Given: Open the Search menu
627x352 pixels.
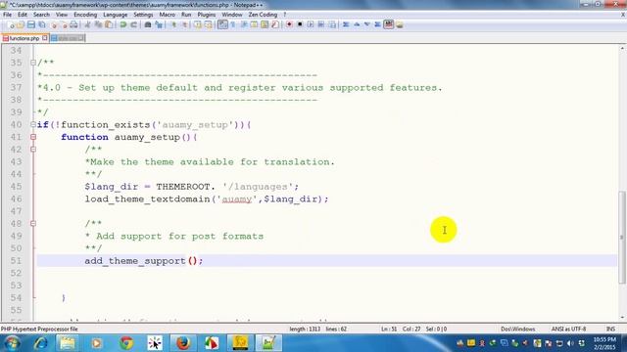Looking at the screenshot, I should pyautogui.click(x=41, y=15).
